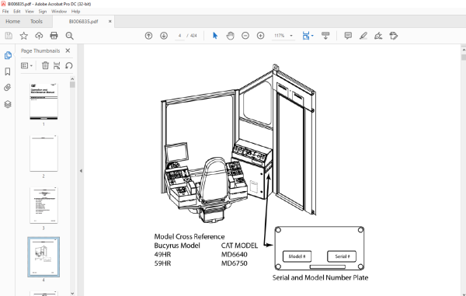466x296 pixels.
Task: Go to previous page arrow
Action: (148, 36)
